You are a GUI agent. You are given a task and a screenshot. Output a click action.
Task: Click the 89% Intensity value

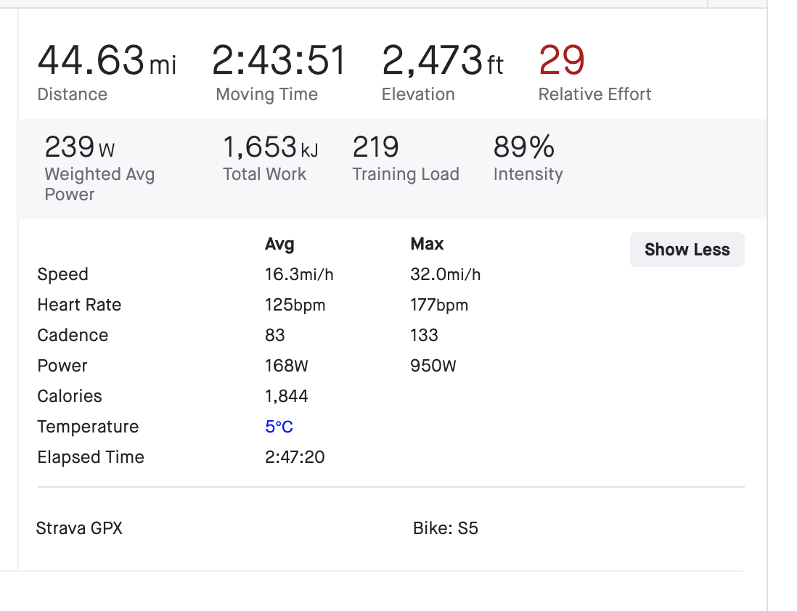pyautogui.click(x=523, y=147)
